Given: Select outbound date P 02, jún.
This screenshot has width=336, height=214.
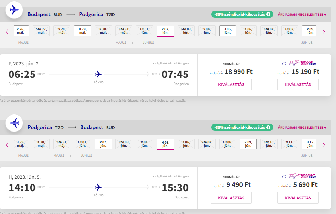Looking at the screenshot, I should click(x=166, y=31).
